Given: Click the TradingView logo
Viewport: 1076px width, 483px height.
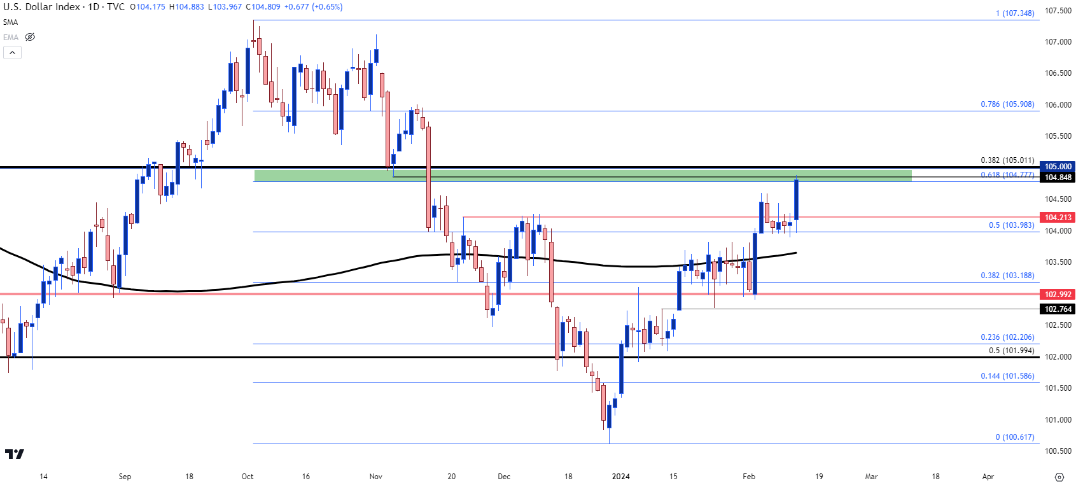Looking at the screenshot, I should point(14,454).
